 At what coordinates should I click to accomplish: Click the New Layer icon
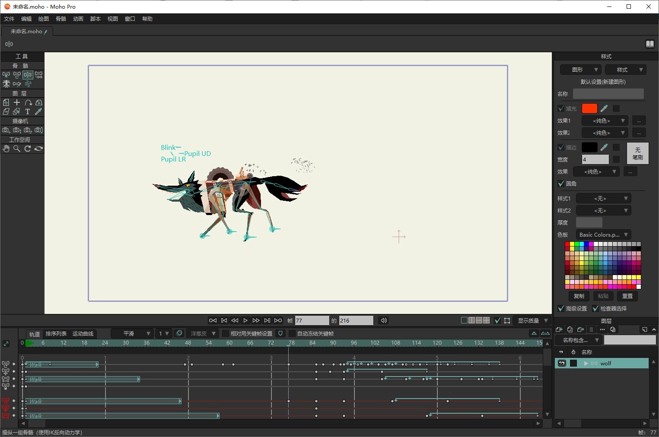559,329
